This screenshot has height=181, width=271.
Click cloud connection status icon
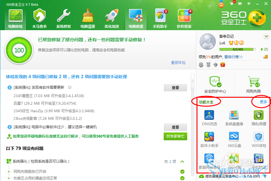[201, 176]
